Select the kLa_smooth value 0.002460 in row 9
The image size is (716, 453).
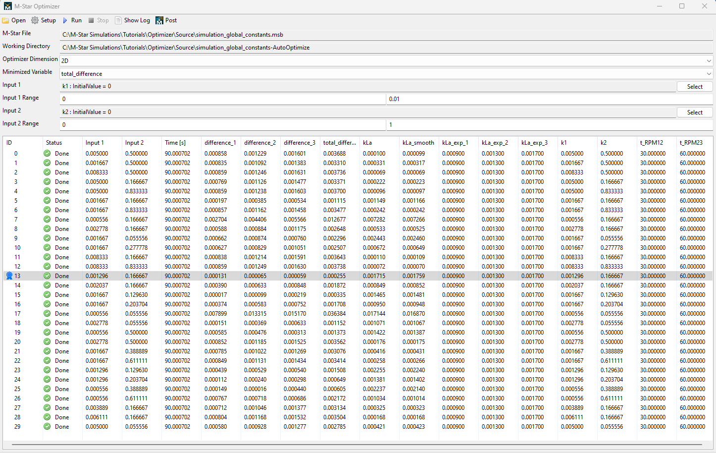point(413,238)
